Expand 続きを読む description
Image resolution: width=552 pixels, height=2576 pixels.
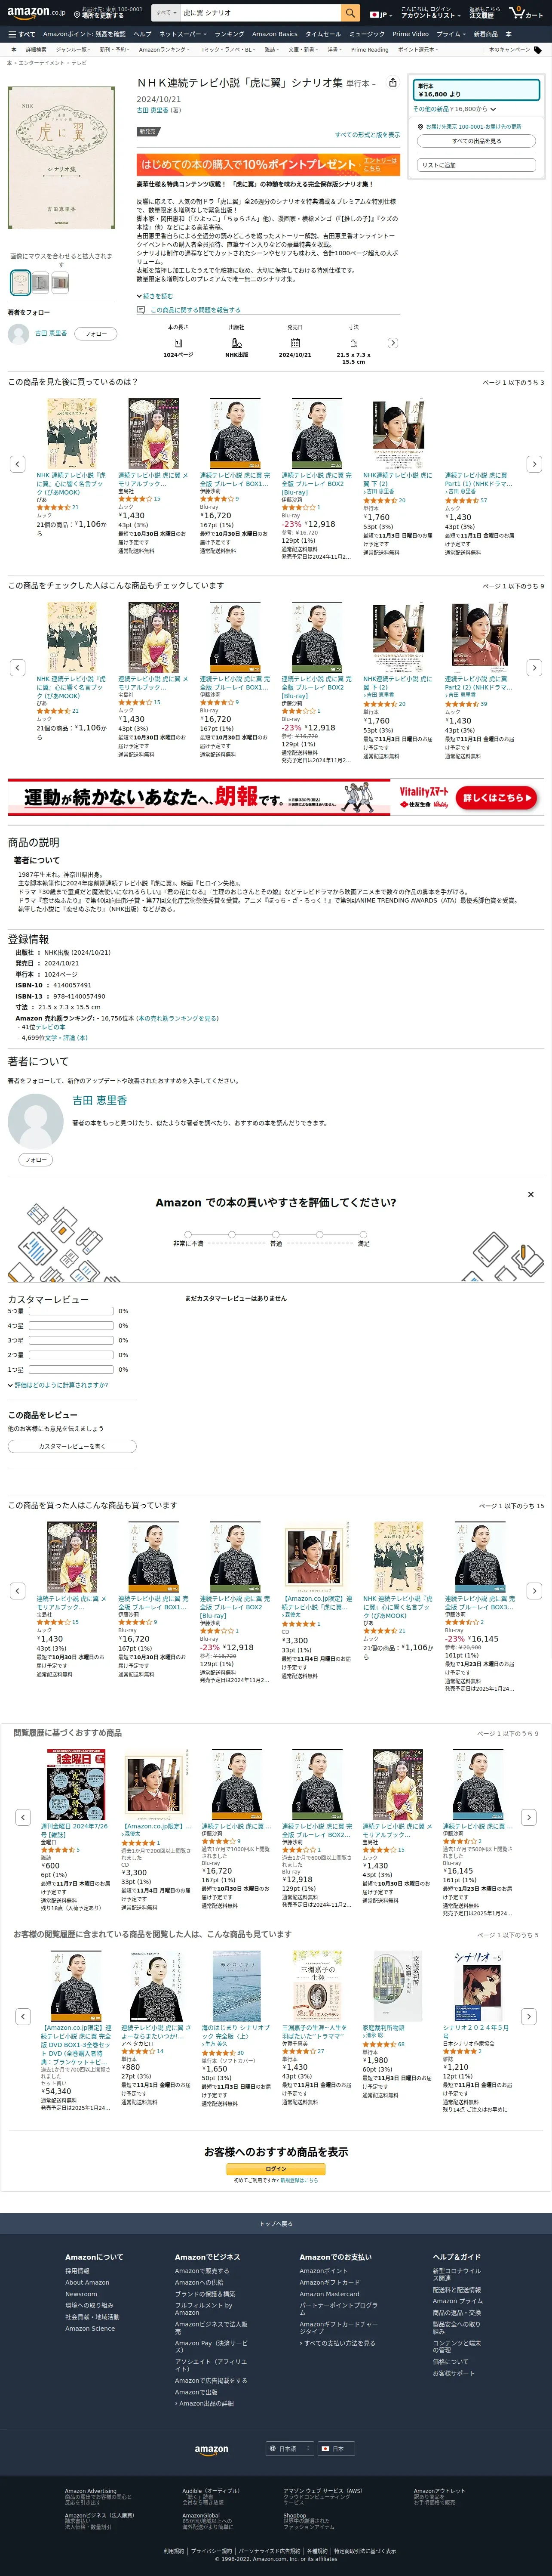click(155, 296)
